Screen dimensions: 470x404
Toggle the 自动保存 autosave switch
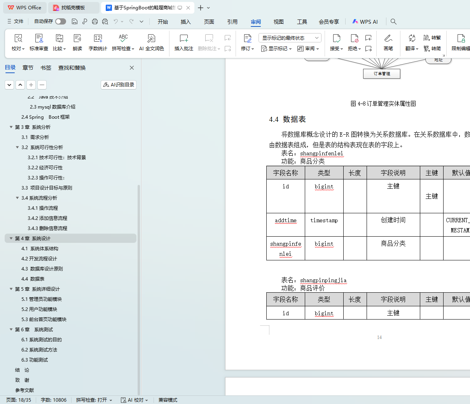pyautogui.click(x=61, y=21)
